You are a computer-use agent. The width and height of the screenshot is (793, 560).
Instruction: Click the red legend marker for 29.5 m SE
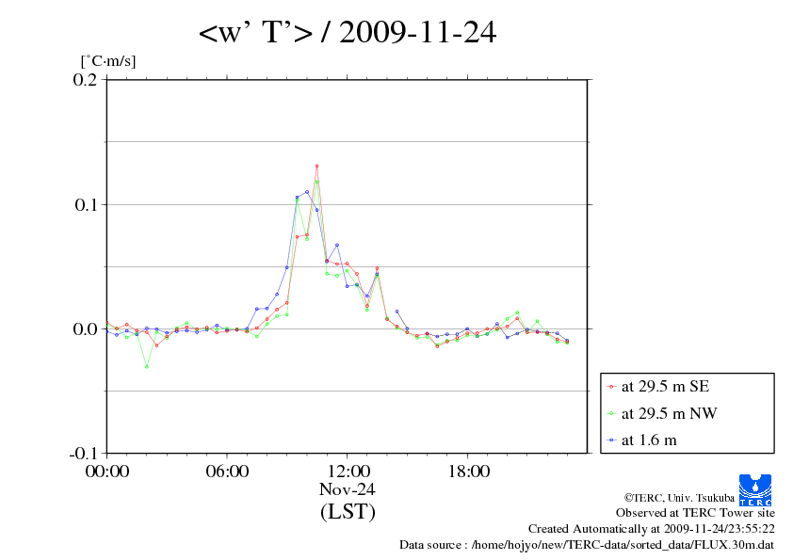click(x=611, y=387)
